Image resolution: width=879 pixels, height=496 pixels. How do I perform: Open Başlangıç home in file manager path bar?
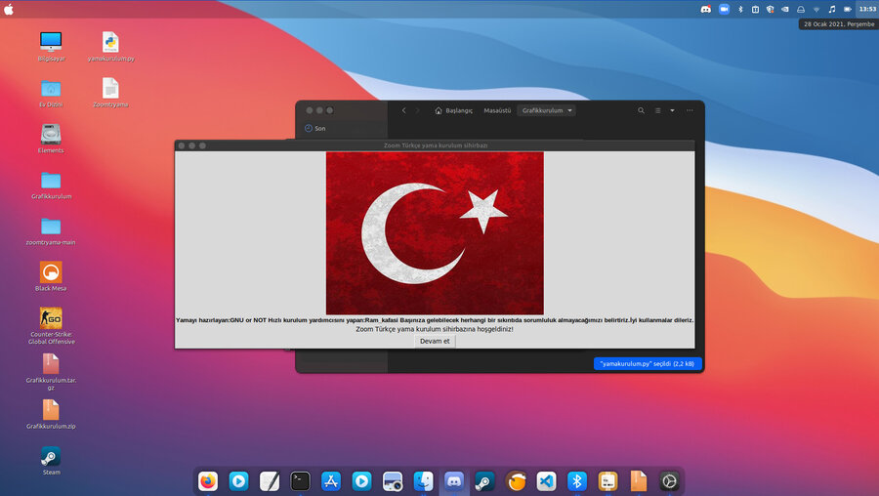(453, 110)
